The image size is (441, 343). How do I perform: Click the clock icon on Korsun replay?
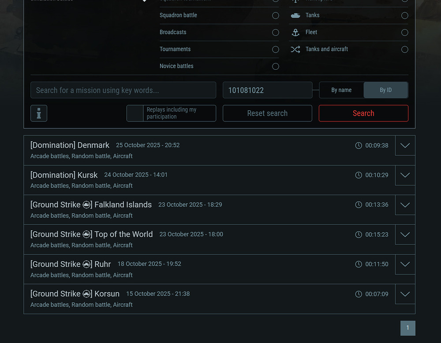(359, 294)
